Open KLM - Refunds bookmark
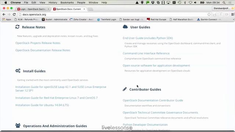The height and width of the screenshot is (132, 235). 26,19
